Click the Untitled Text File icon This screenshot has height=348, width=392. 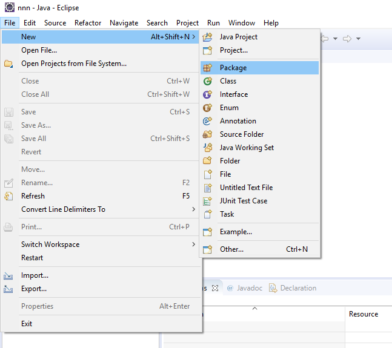tap(207, 188)
